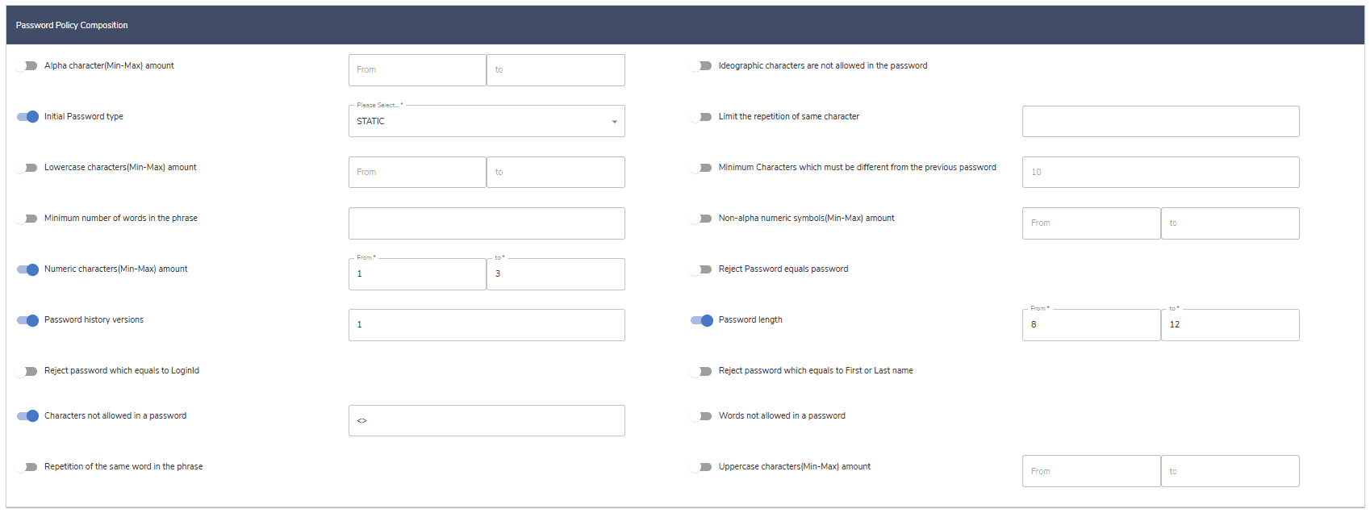The height and width of the screenshot is (513, 1370).
Task: Enable Ideographic characters not allowed toggle
Action: (x=702, y=66)
